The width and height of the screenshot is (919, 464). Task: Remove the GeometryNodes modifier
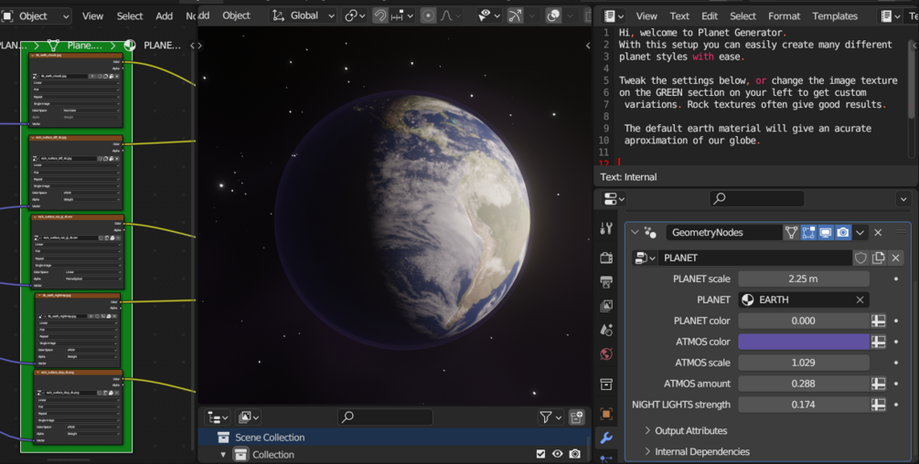878,232
